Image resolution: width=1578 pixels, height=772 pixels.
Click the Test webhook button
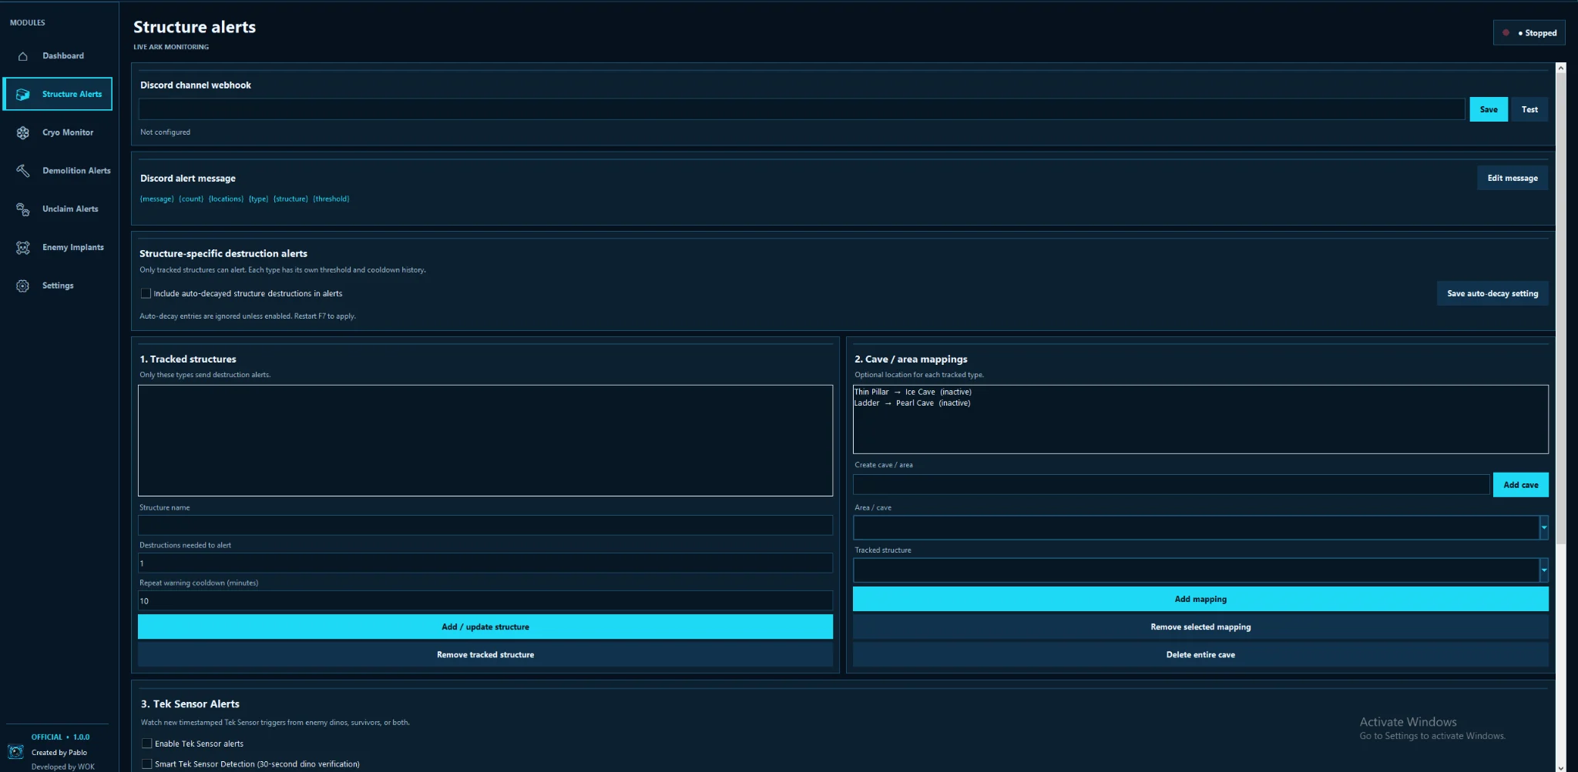(x=1529, y=109)
